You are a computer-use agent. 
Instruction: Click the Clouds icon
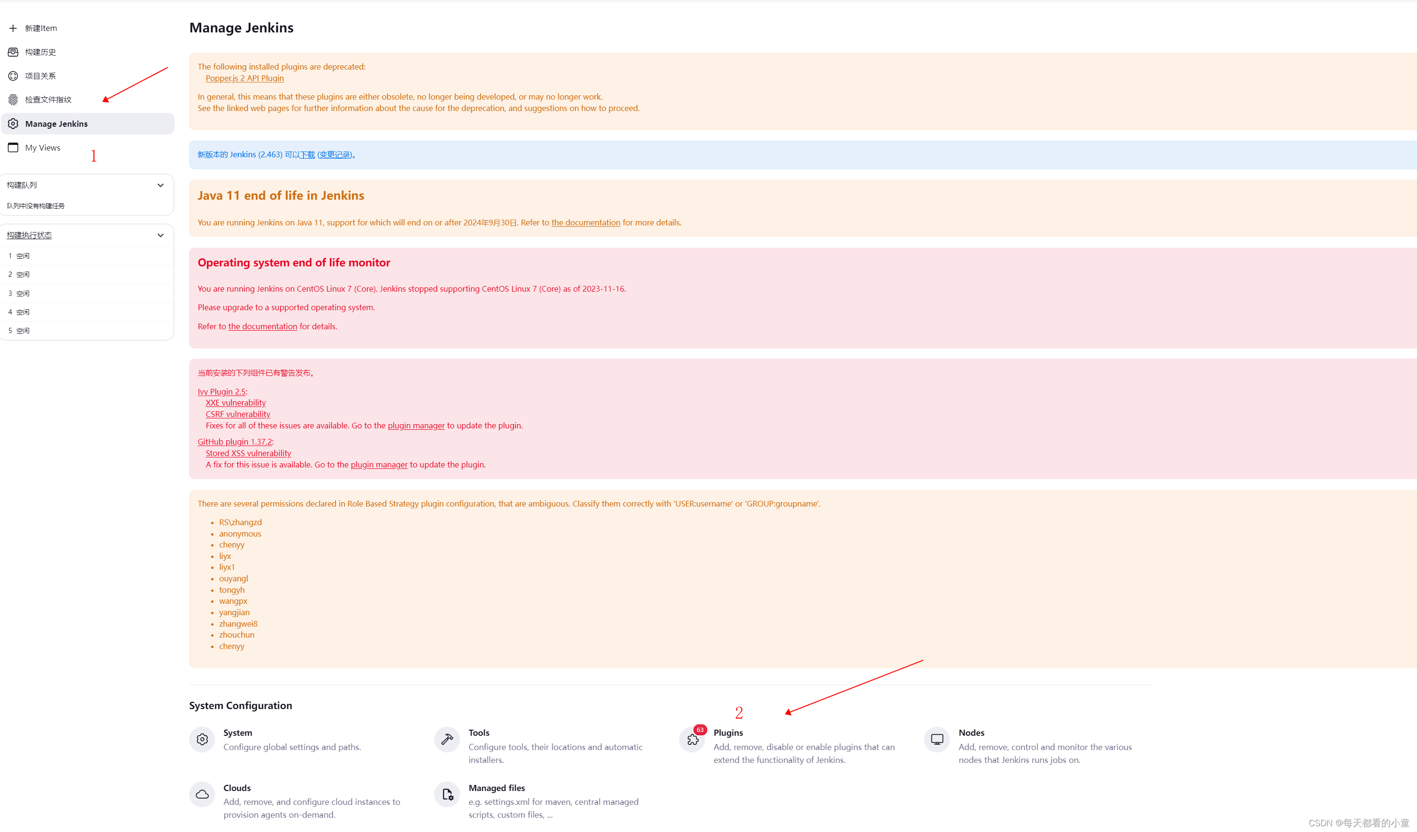click(x=202, y=794)
